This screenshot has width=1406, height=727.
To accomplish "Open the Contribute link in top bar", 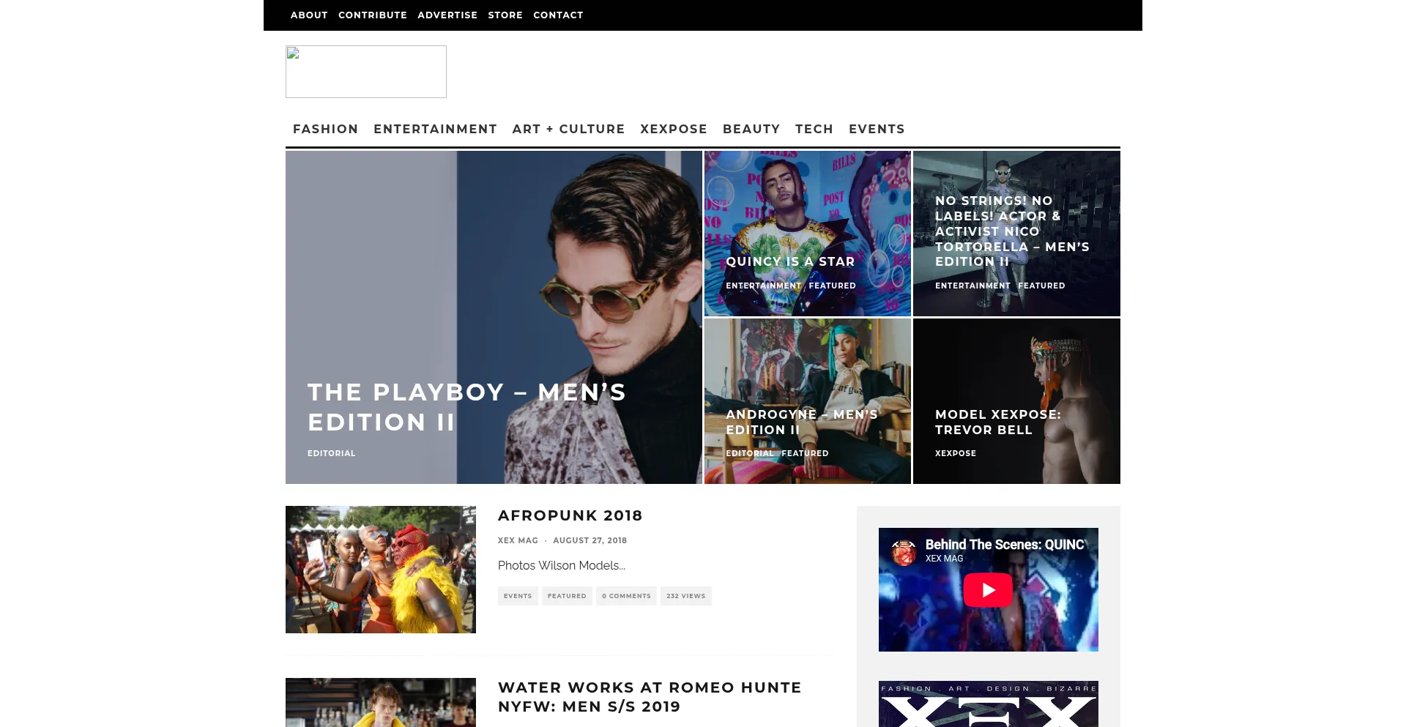I will click(373, 15).
